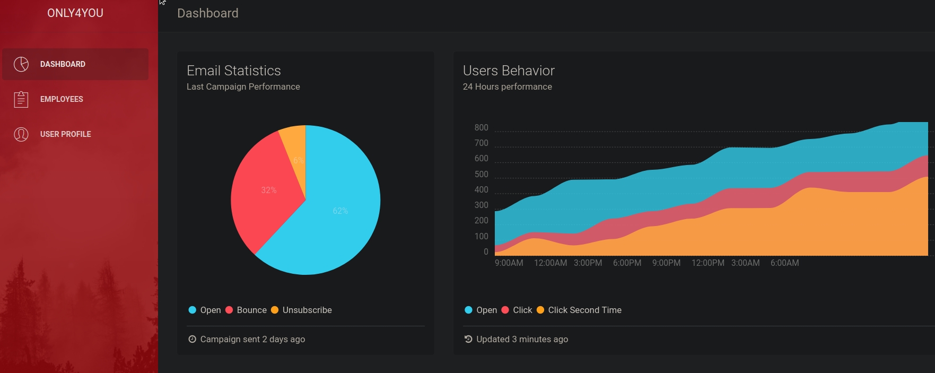This screenshot has width=935, height=373.
Task: Click the ONLY4YOU brand title
Action: tap(75, 13)
